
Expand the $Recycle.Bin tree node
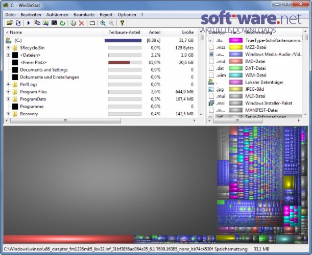coord(8,48)
